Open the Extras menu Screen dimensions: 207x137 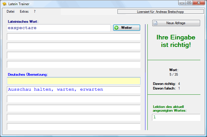(x=24, y=12)
